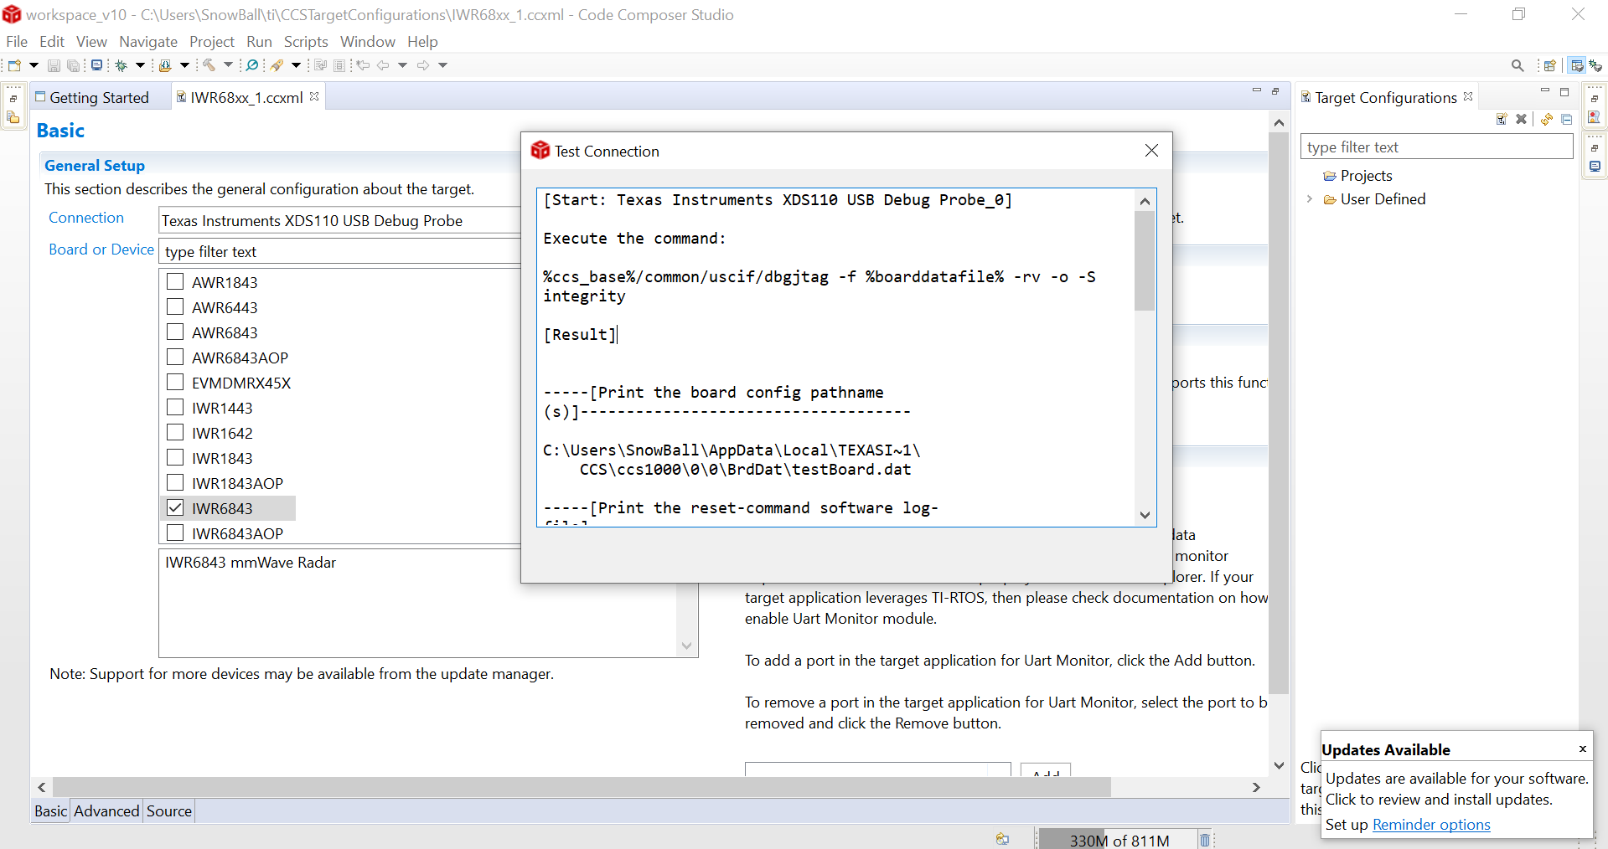Switch to the Advanced bottom tab
This screenshot has width=1608, height=849.
coord(106,810)
